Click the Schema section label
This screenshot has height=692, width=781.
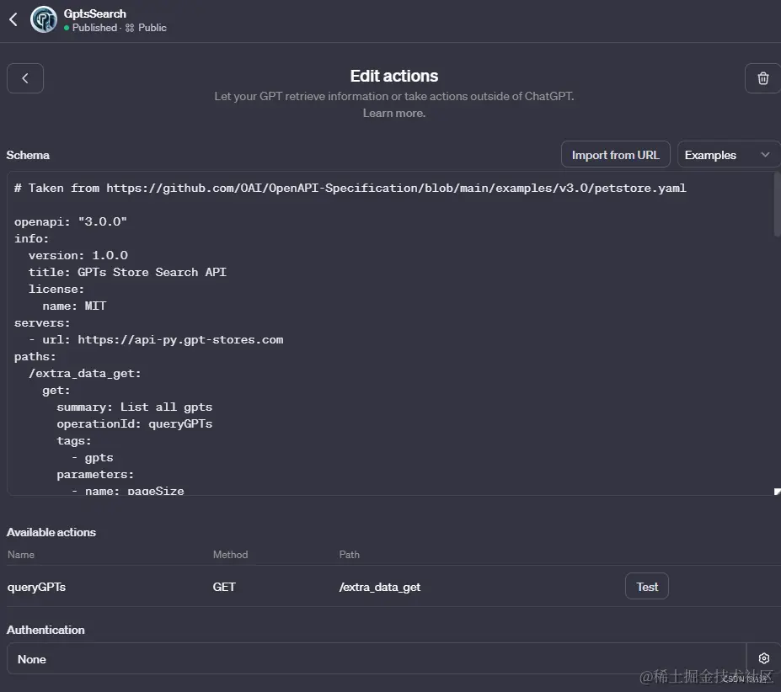[x=28, y=156]
